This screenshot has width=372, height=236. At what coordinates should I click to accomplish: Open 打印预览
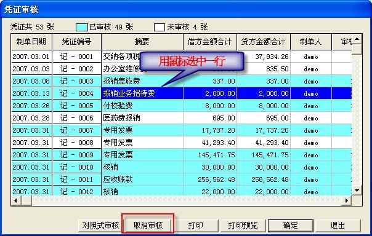coord(243,225)
